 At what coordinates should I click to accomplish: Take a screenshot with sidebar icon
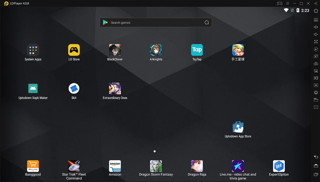[316, 71]
